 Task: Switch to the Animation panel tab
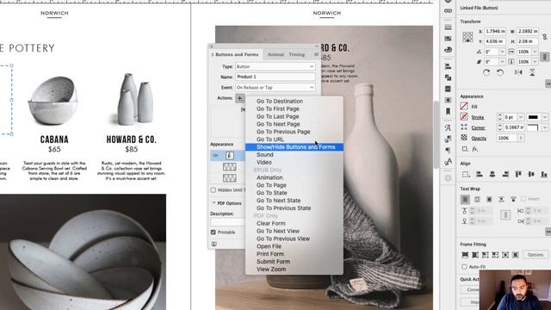(275, 54)
